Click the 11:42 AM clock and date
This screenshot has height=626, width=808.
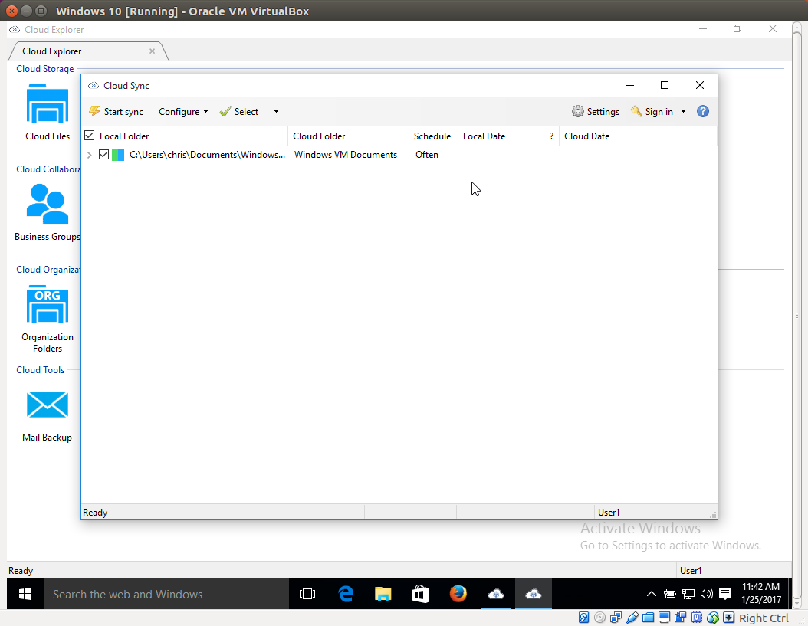pos(761,594)
